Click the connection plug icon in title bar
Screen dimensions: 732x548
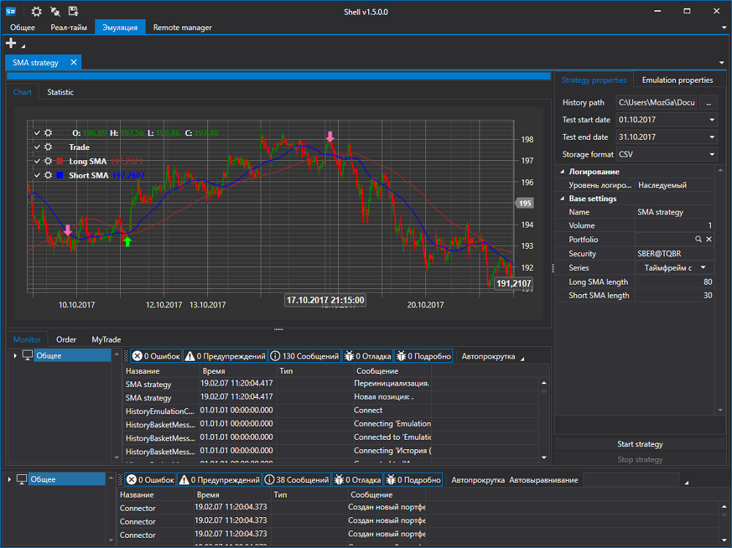click(x=55, y=12)
